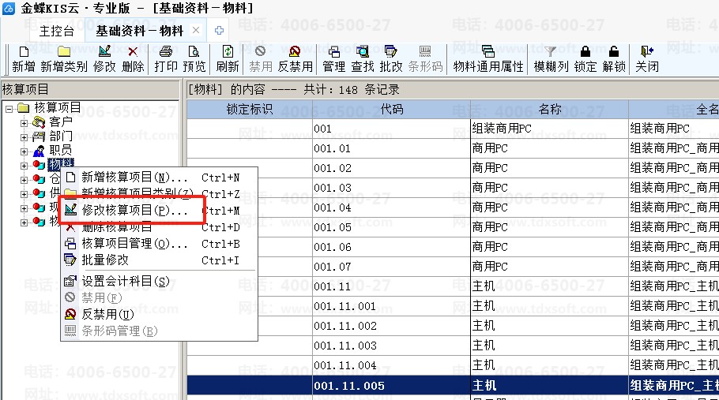Viewport: 719px width, 400px height.
Task: Open 预览 print preview from the toolbar
Action: 194,59
